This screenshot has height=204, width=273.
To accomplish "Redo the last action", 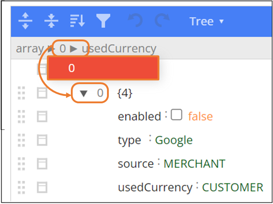I will (162, 21).
